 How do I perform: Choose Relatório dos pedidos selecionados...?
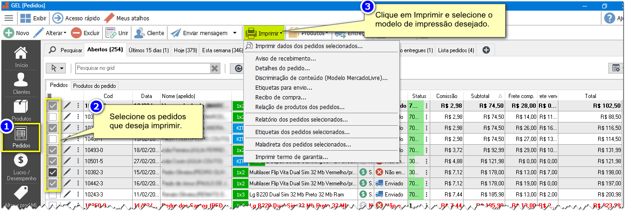click(301, 119)
